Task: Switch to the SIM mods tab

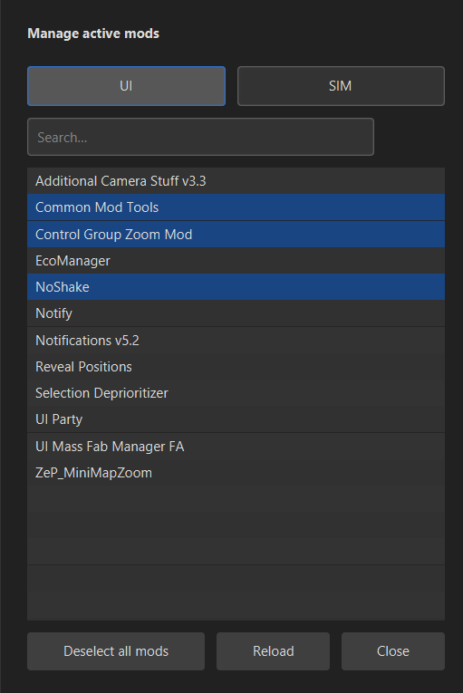Action: 341,86
